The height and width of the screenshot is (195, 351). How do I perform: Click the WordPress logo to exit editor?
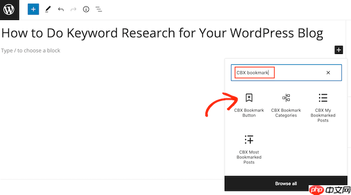click(9, 10)
